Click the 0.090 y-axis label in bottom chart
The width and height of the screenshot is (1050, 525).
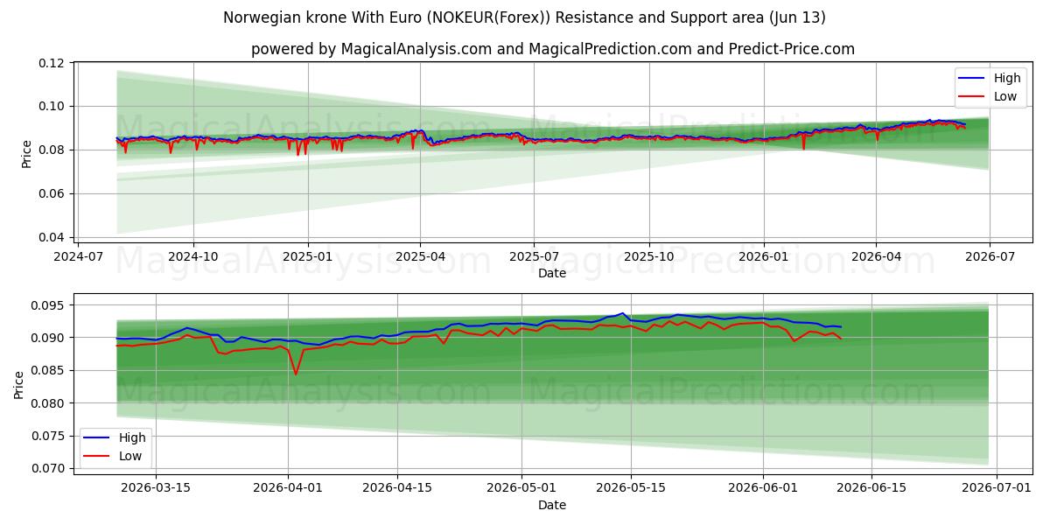48,338
